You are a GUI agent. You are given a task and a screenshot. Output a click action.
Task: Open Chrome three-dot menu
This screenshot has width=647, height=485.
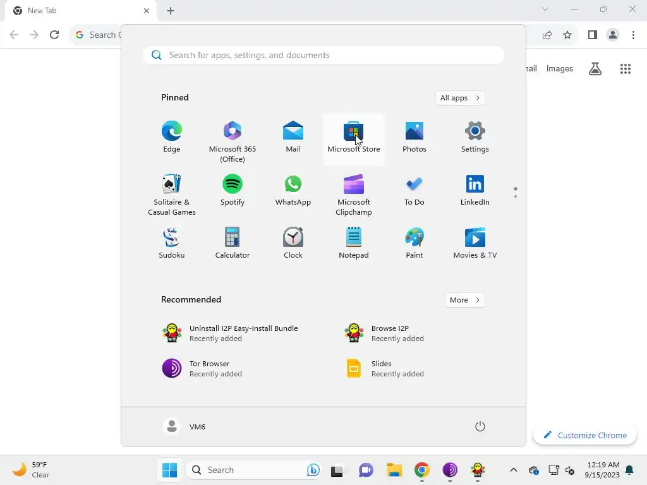pyautogui.click(x=633, y=35)
